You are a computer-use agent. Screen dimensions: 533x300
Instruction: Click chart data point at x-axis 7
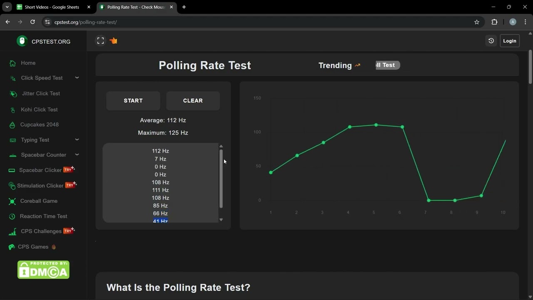[x=428, y=200]
